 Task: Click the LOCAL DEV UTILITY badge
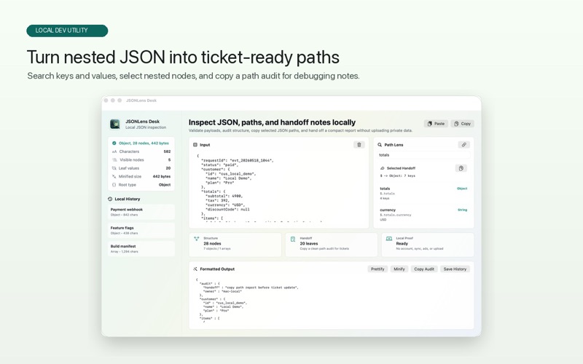click(67, 31)
